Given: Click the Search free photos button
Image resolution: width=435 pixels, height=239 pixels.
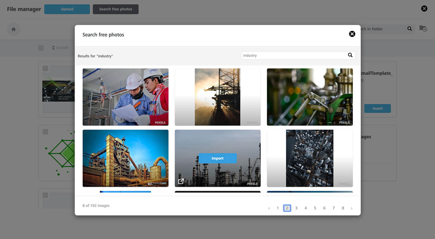Looking at the screenshot, I should coord(115,9).
